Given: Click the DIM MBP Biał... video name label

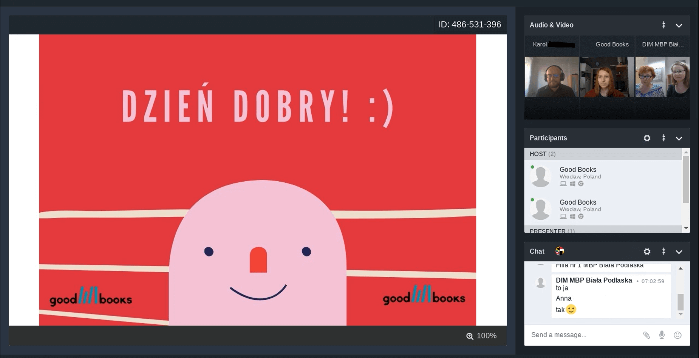Looking at the screenshot, I should pos(663,45).
